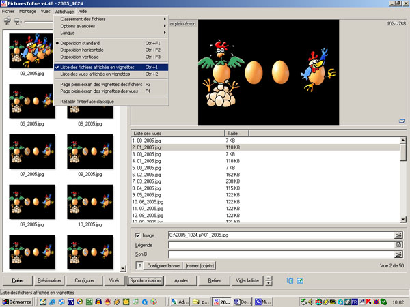Toggle the Image checkbox
Screen dimensions: 410x307
pos(138,235)
